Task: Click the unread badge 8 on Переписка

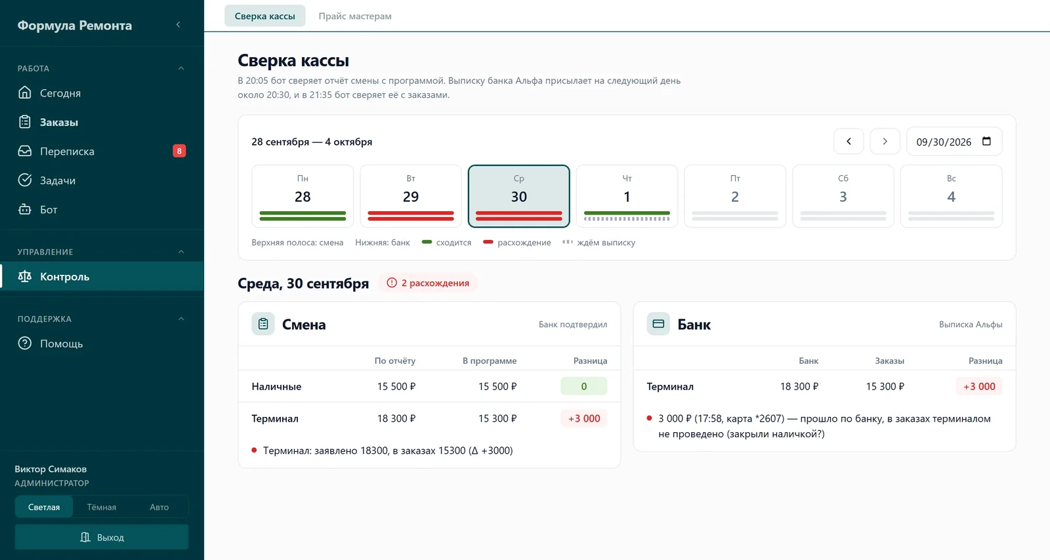Action: tap(179, 151)
